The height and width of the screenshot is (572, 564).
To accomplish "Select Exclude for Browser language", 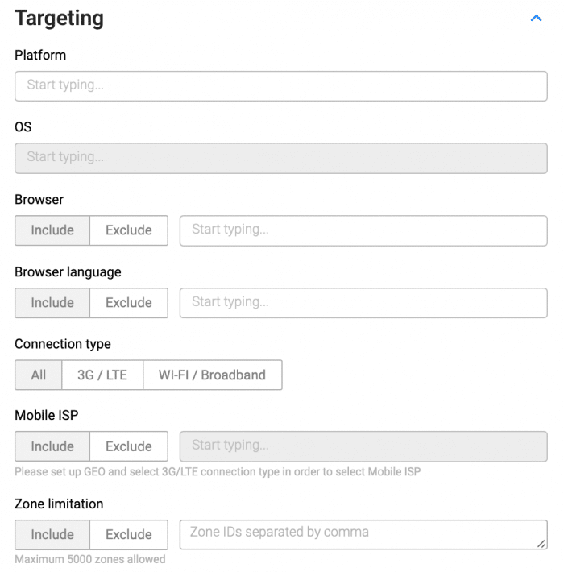I will 128,303.
